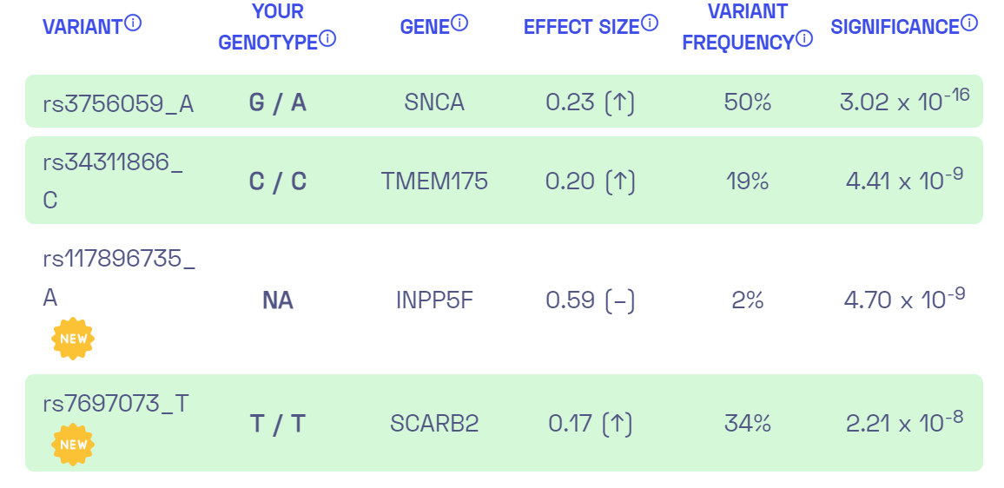Click the SCARB2 gene name

434,424
